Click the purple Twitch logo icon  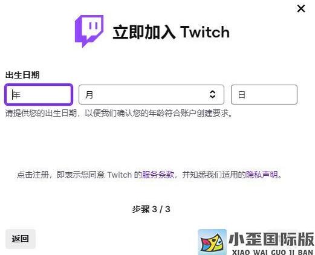[89, 31]
